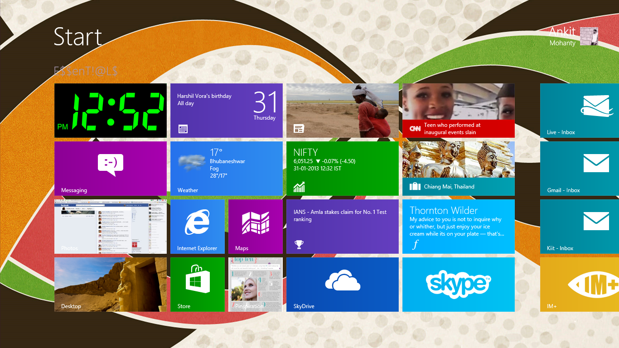Click the CNN logo
Image resolution: width=619 pixels, height=348 pixels.
(x=415, y=129)
